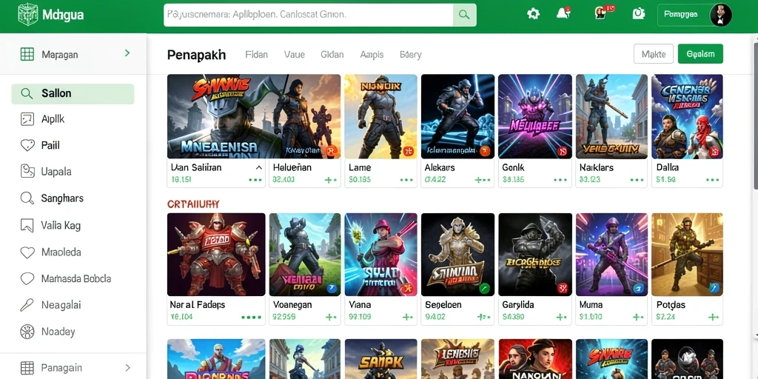Click the Mdigua brand name
The width and height of the screenshot is (758, 379).
point(63,15)
